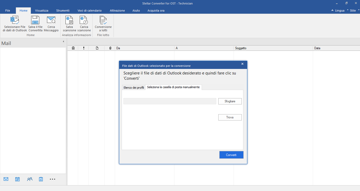Close the file selection dialog
This screenshot has width=360, height=191.
(x=243, y=64)
